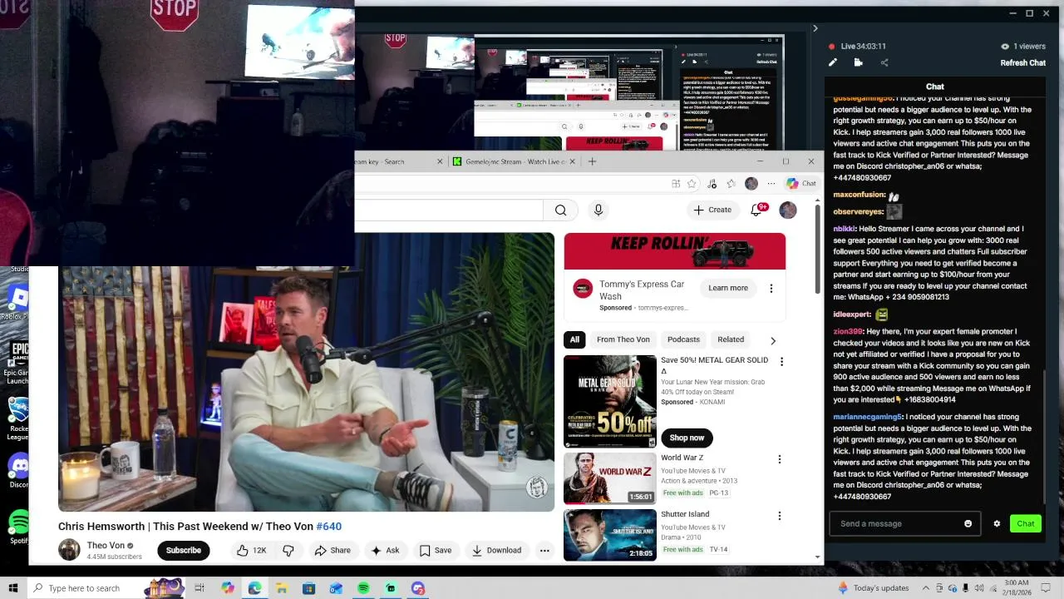The image size is (1064, 599).
Task: Switch to stream key Search tab
Action: tap(399, 161)
